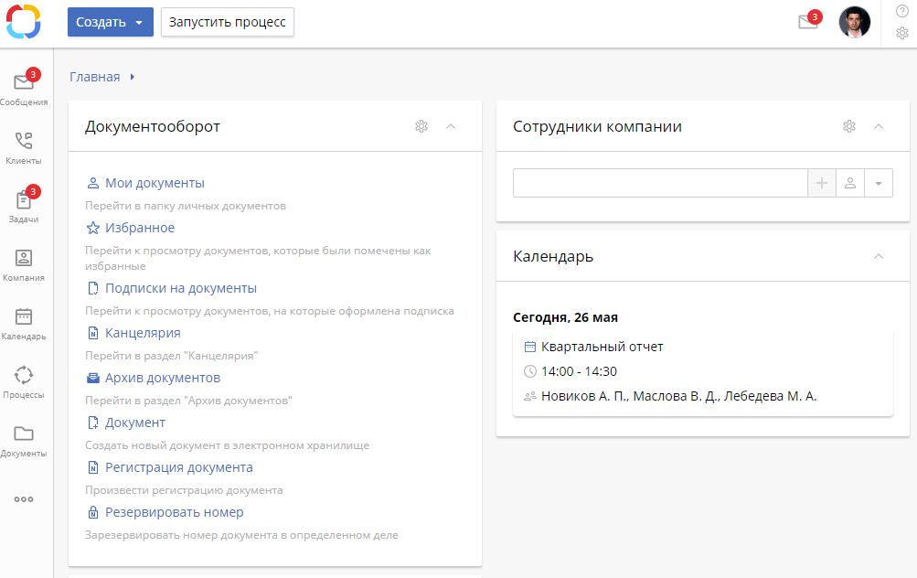This screenshot has height=578, width=917.
Task: Open the header settings gear icon
Action: 901,33
